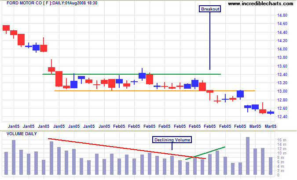Click the 13.20 price axis label
Image resolution: width=297 pixels, height=180 pixels.
282,83
